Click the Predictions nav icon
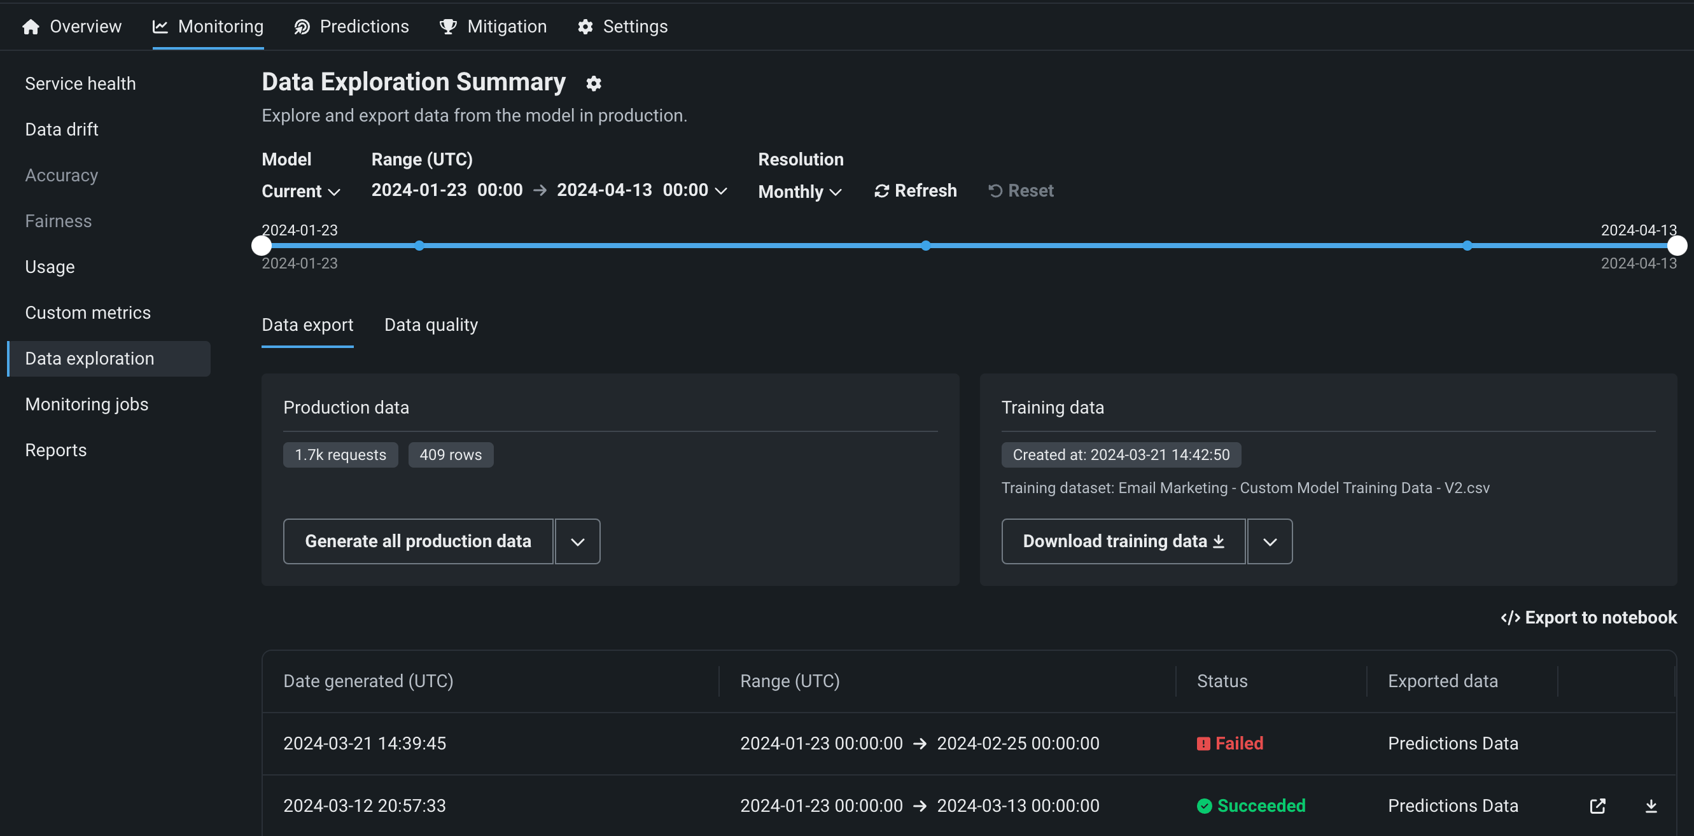This screenshot has height=836, width=1694. coord(302,26)
